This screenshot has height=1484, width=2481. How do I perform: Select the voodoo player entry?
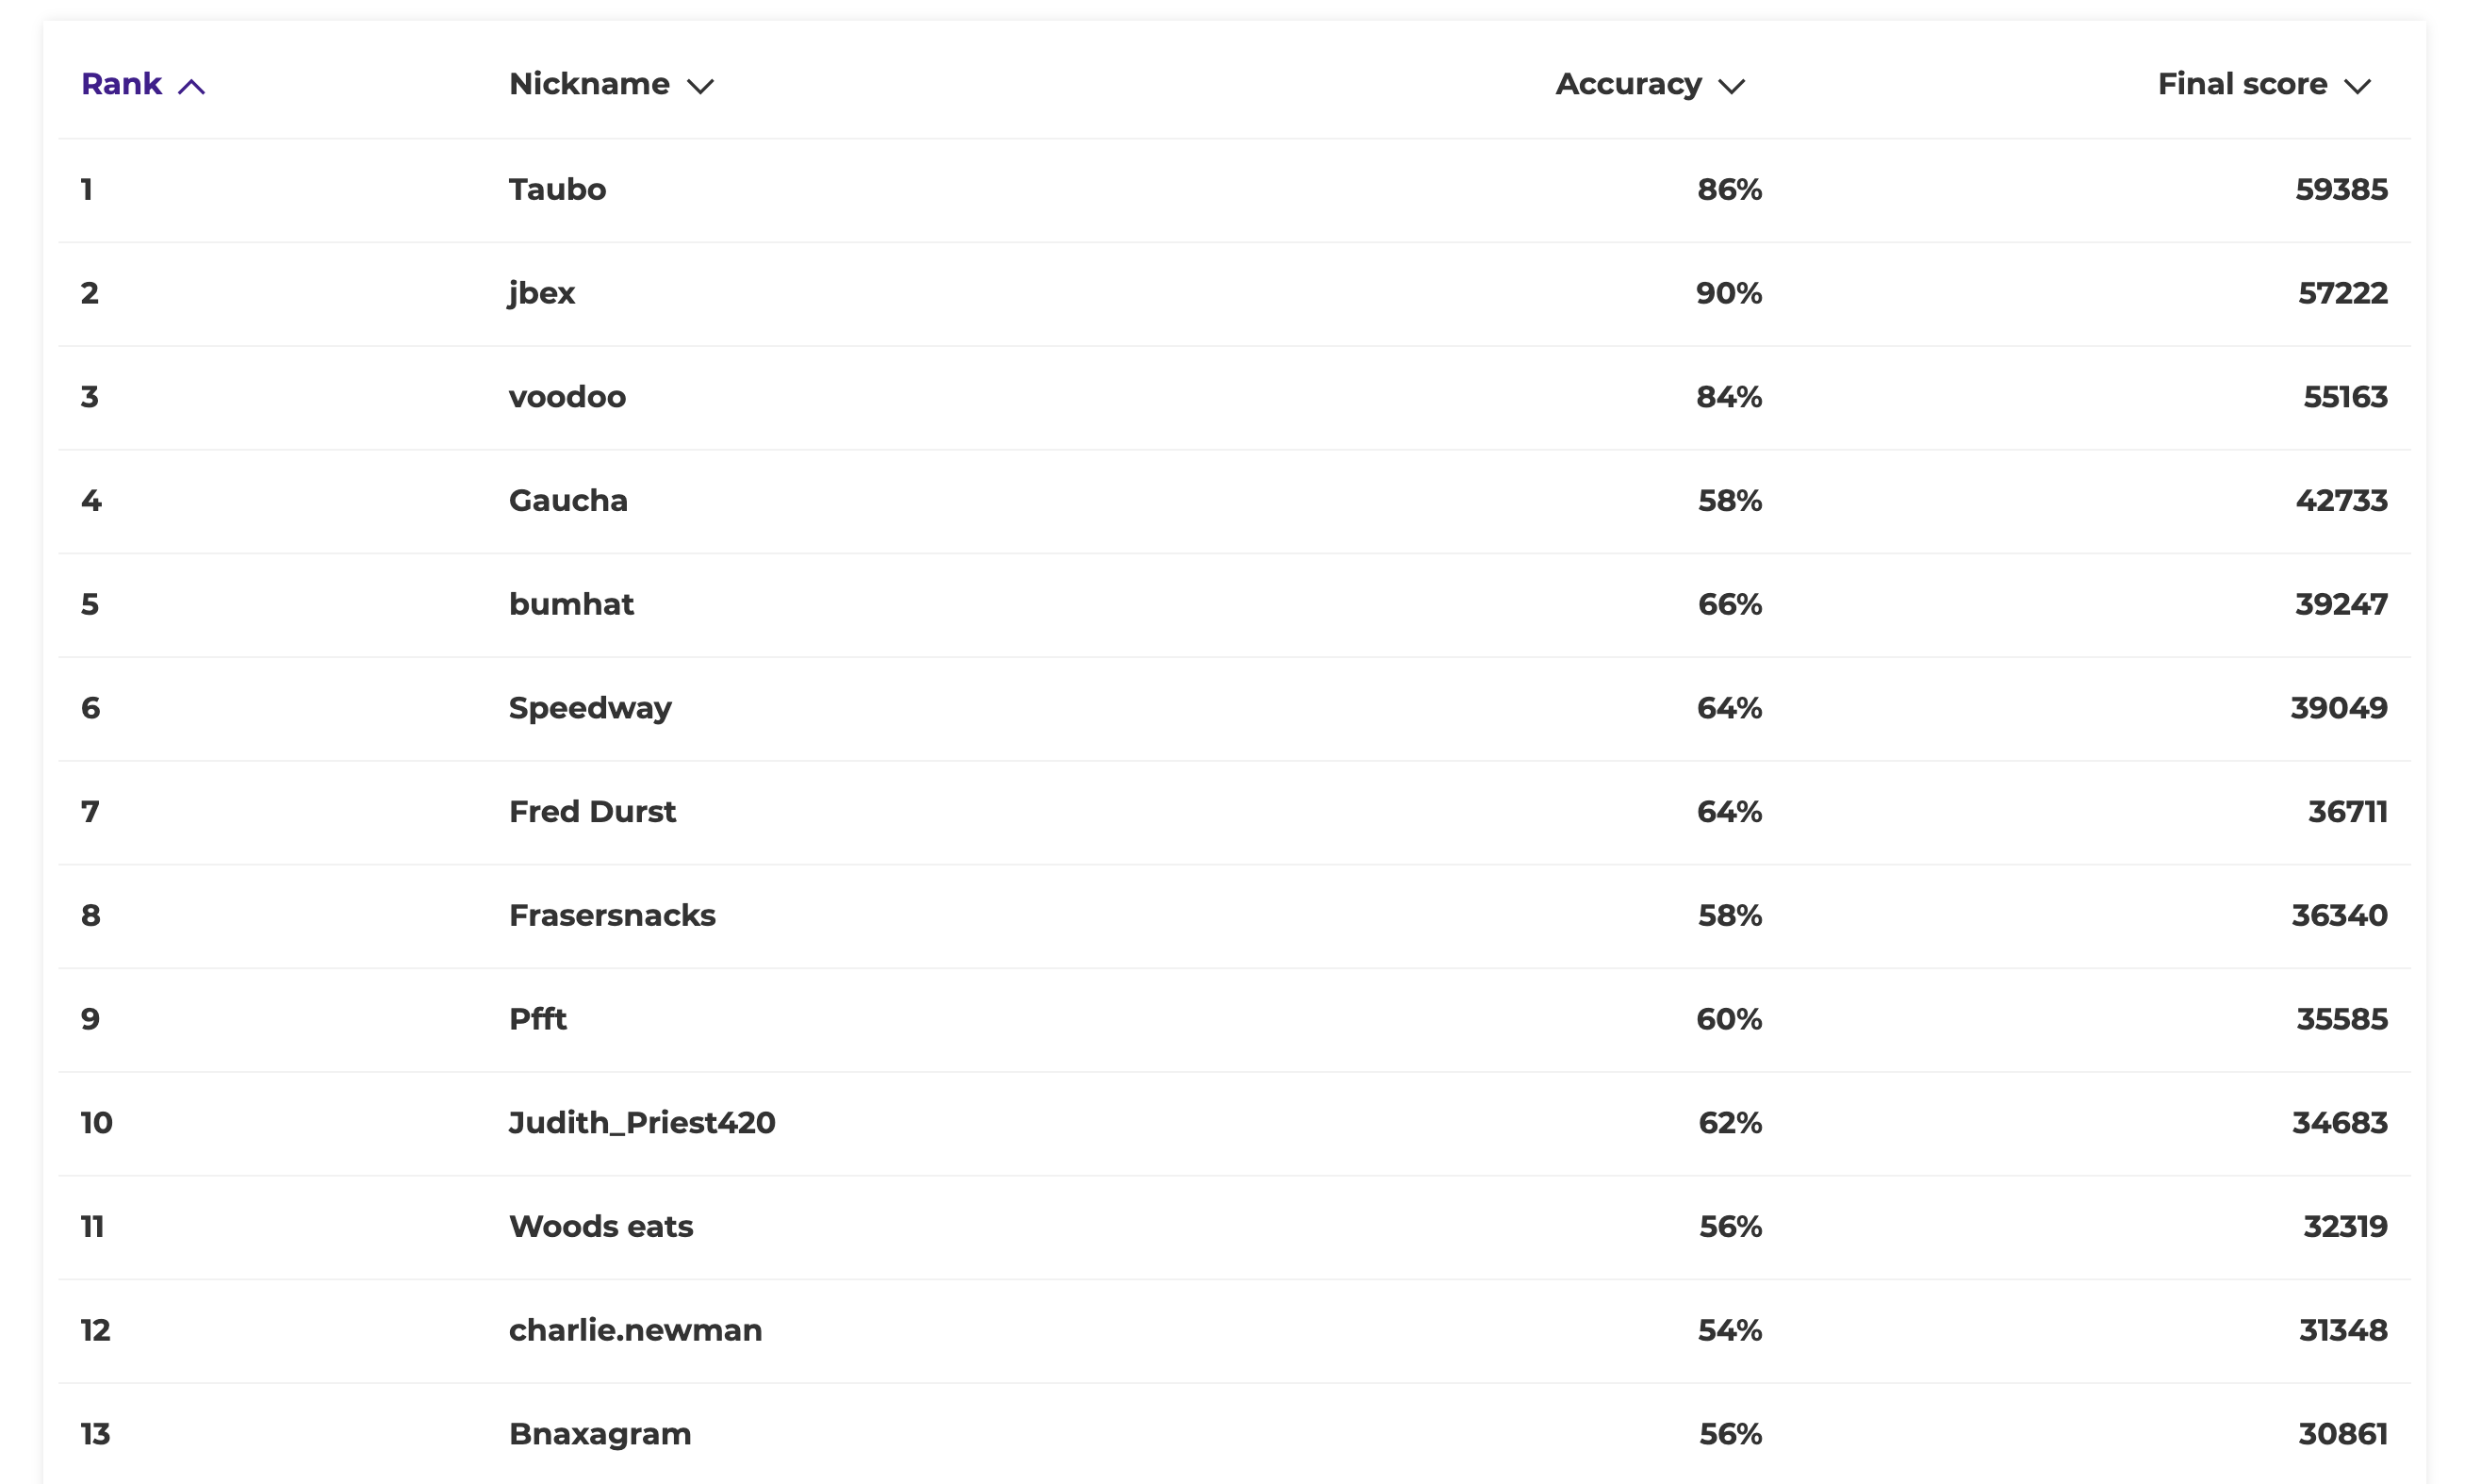pyautogui.click(x=1235, y=397)
